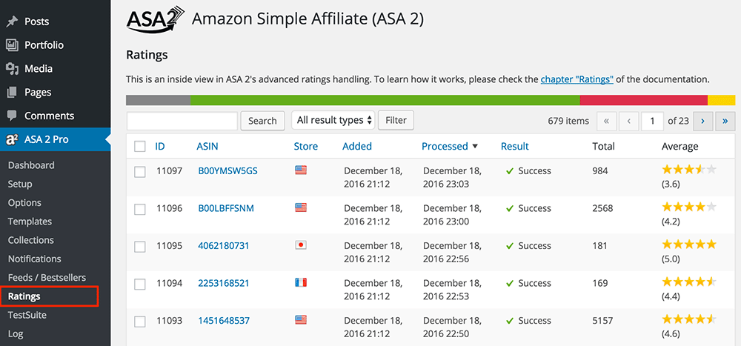Screen dimensions: 741x346
Task: Open Templates in ASA 2 submenu
Action: point(30,222)
